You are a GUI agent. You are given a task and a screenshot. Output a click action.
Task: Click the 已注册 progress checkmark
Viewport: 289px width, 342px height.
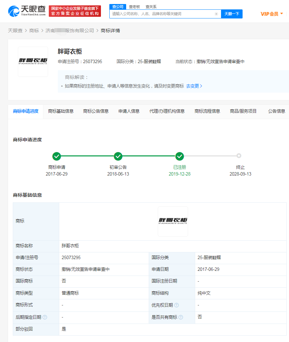[x=179, y=156]
